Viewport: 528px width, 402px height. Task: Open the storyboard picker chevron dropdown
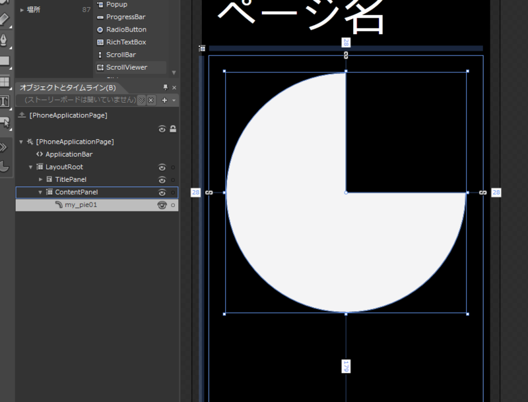141,100
